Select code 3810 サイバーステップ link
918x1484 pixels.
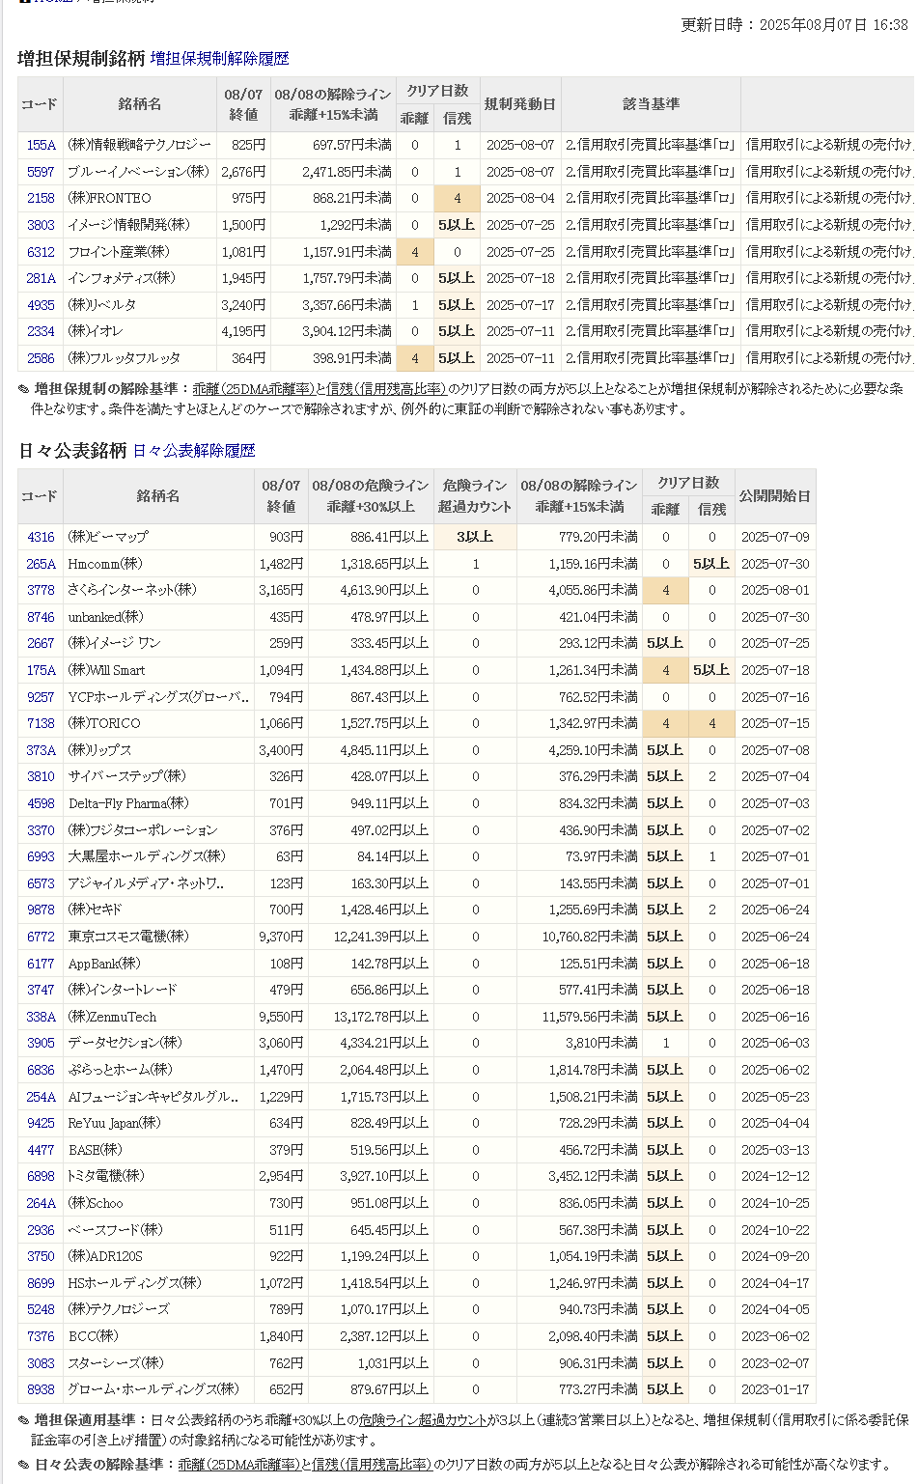click(41, 776)
